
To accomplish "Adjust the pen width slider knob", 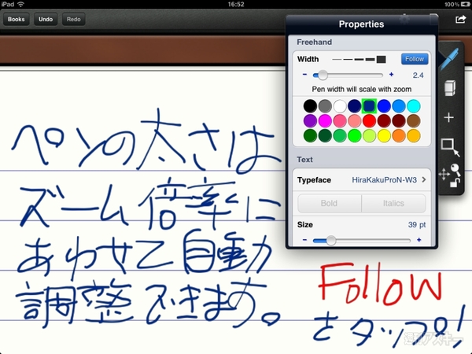I will [323, 75].
